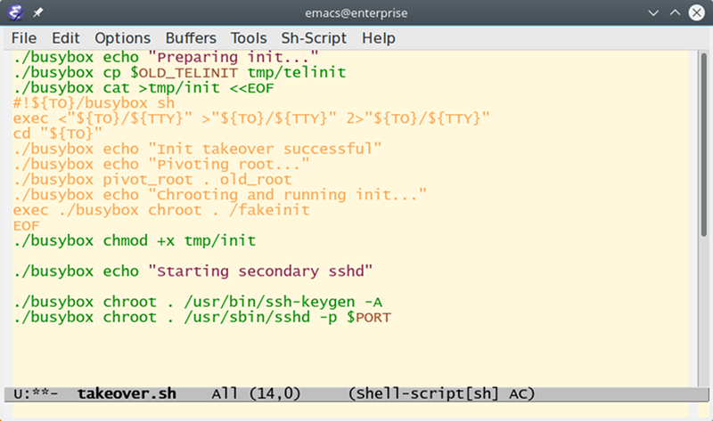Viewport: 713px width, 421px height.
Task: Open the Help menu
Action: coord(378,38)
